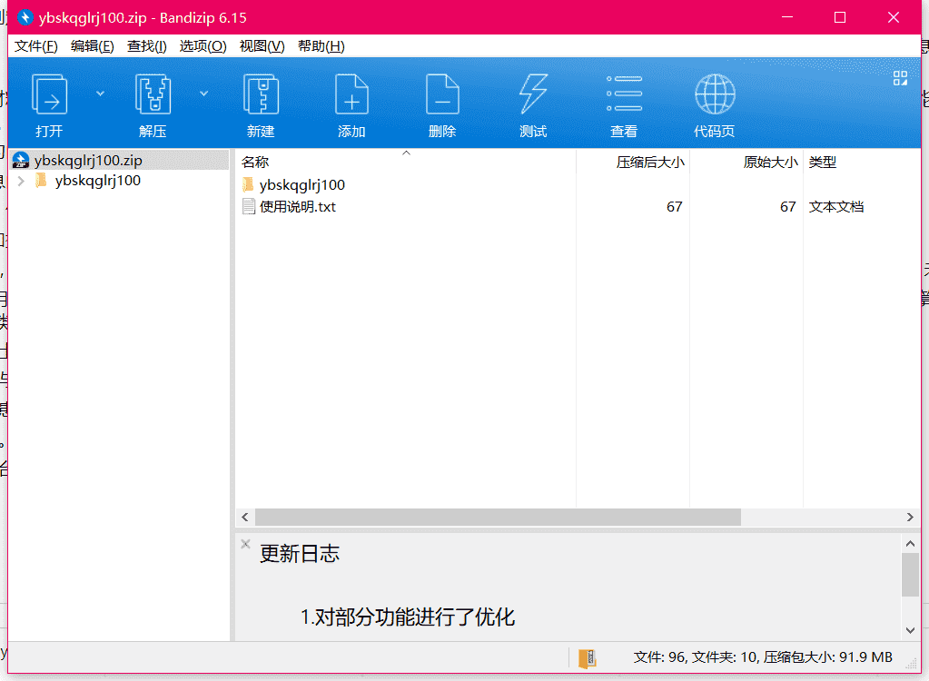Click the comment pane scroll down arrow

click(x=911, y=631)
